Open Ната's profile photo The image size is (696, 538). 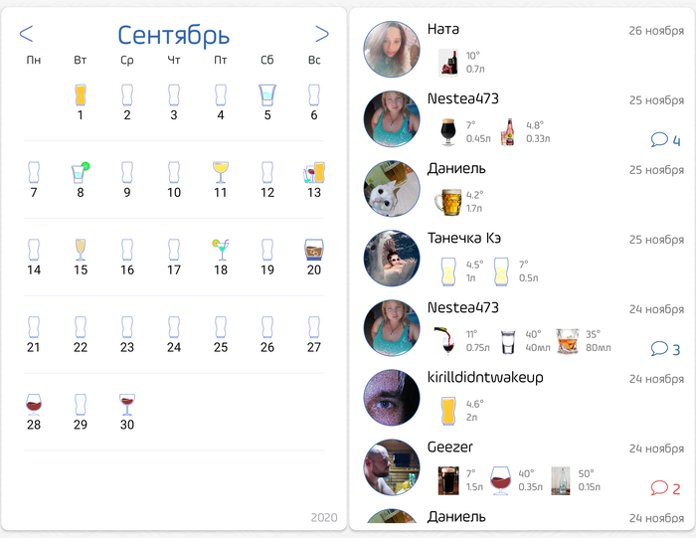392,50
